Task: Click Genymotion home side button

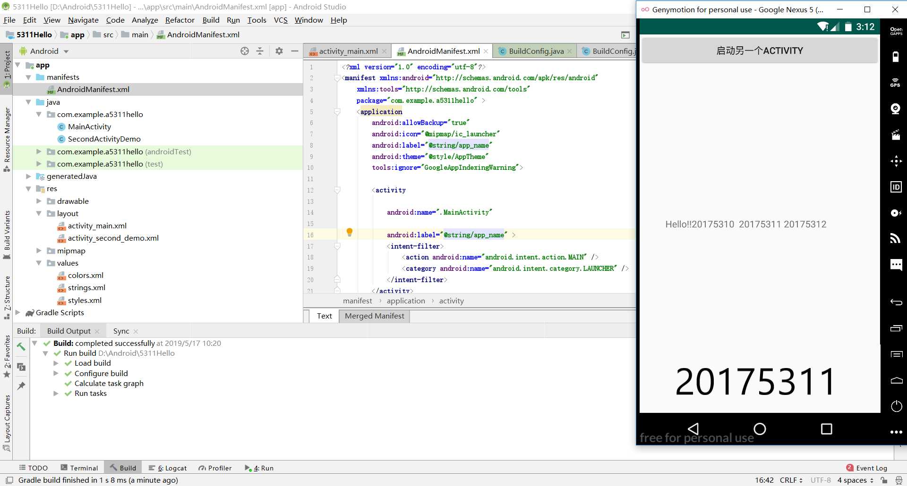Action: tap(896, 380)
